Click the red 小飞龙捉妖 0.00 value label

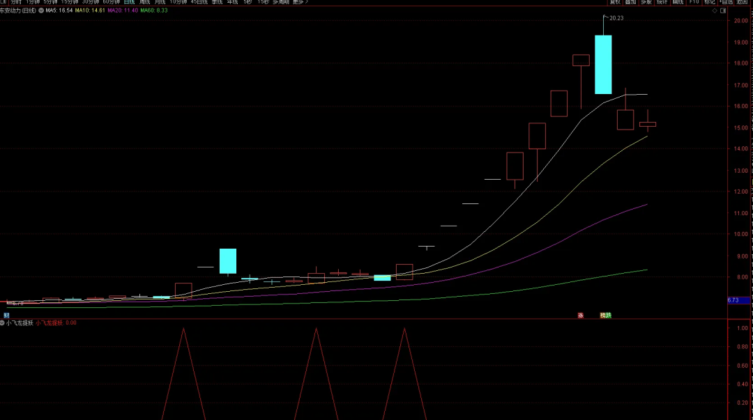point(56,323)
